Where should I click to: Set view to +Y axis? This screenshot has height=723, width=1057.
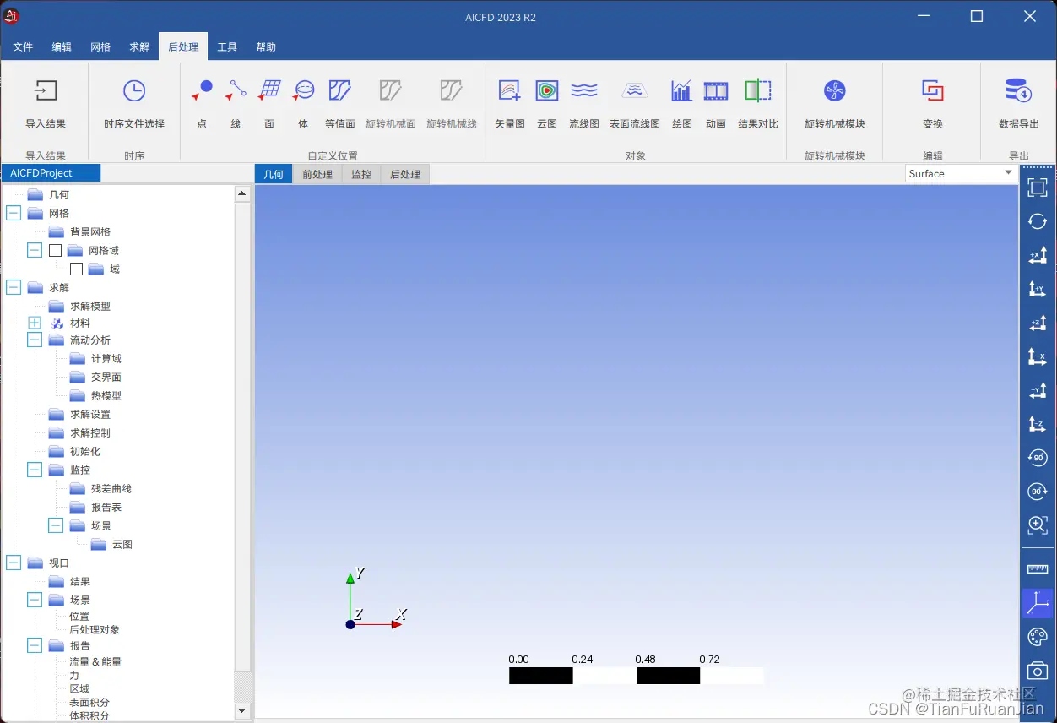click(x=1038, y=289)
